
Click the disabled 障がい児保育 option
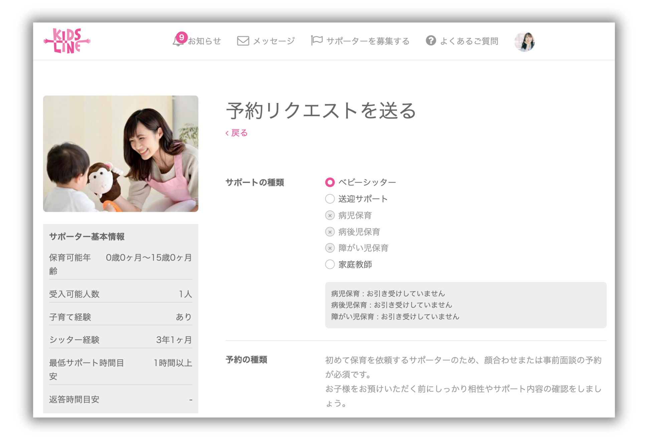click(330, 248)
